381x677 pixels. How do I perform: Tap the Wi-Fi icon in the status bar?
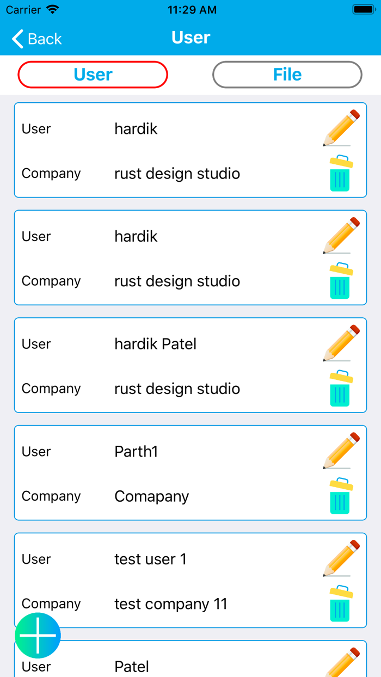(x=51, y=9)
